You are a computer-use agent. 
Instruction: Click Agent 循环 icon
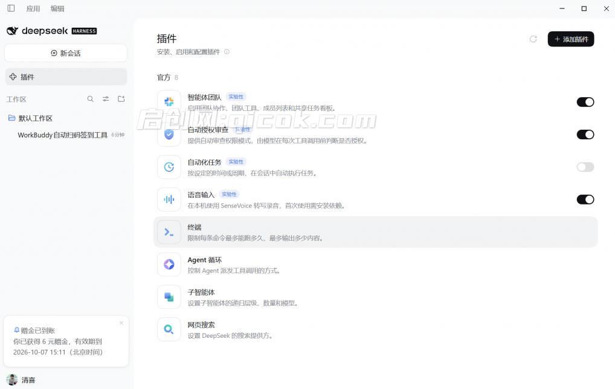coord(169,264)
